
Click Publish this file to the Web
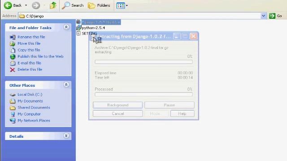40,56
